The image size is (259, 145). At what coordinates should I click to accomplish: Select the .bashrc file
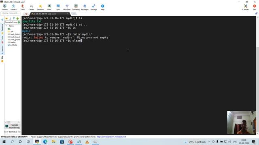[x=12, y=42]
